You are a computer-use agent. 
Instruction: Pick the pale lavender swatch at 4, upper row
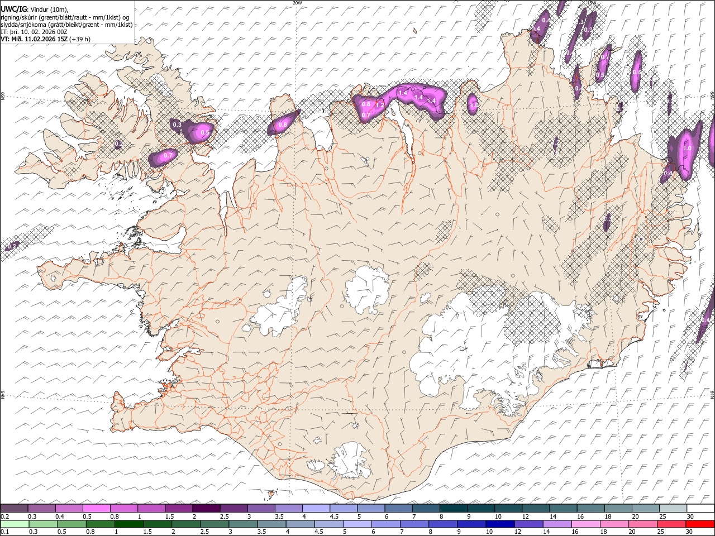coord(316,509)
